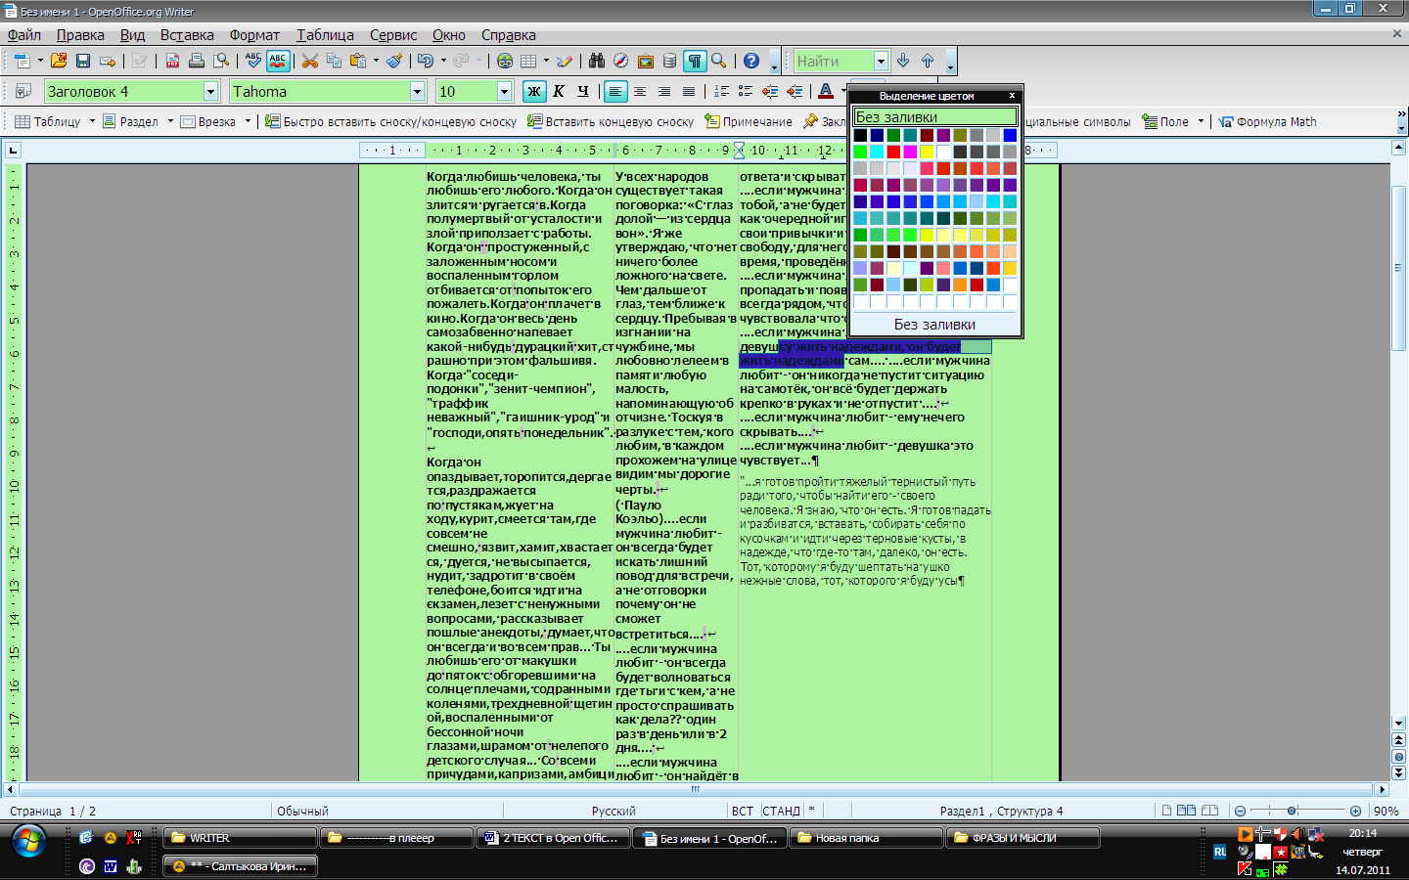
Task: Open Styles and Formatting icon
Action: tap(23, 91)
